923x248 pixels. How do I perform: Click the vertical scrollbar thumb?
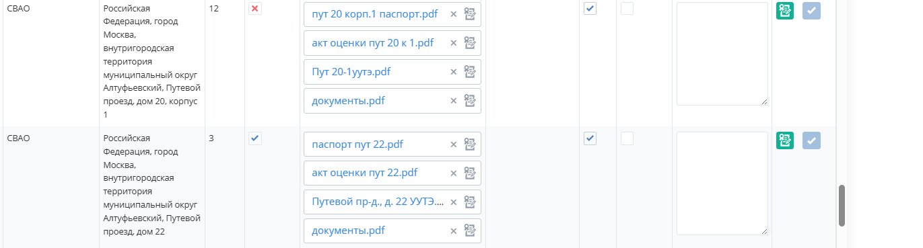pyautogui.click(x=842, y=206)
